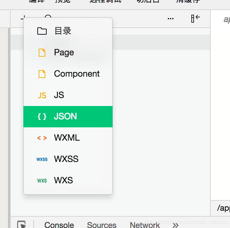
Task: Switch to the Sources tab
Action: point(102,225)
